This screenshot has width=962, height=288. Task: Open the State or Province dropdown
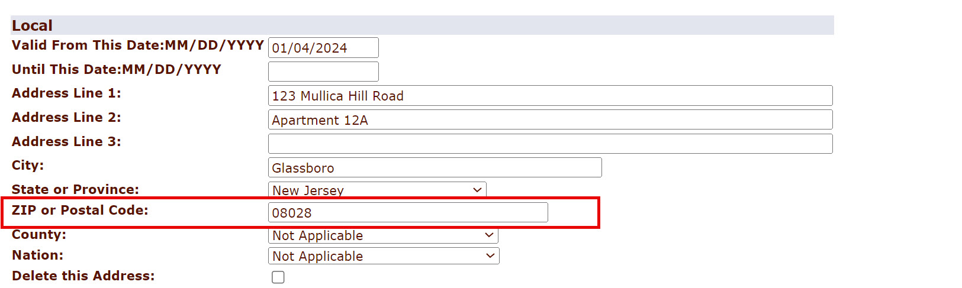point(377,190)
